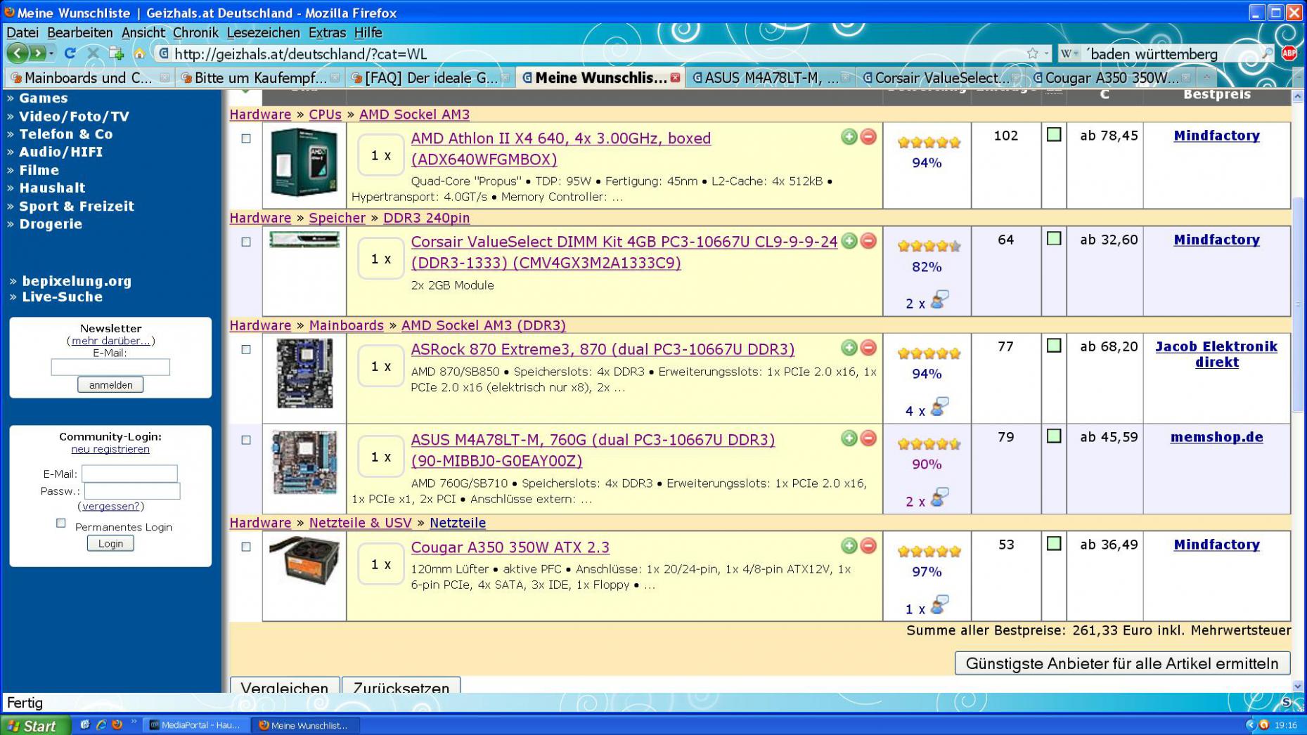Open the Video/Foto/TV category in the sidebar
This screenshot has height=735, width=1307.
[74, 116]
